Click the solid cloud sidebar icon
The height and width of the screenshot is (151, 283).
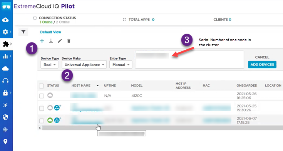tap(5, 69)
